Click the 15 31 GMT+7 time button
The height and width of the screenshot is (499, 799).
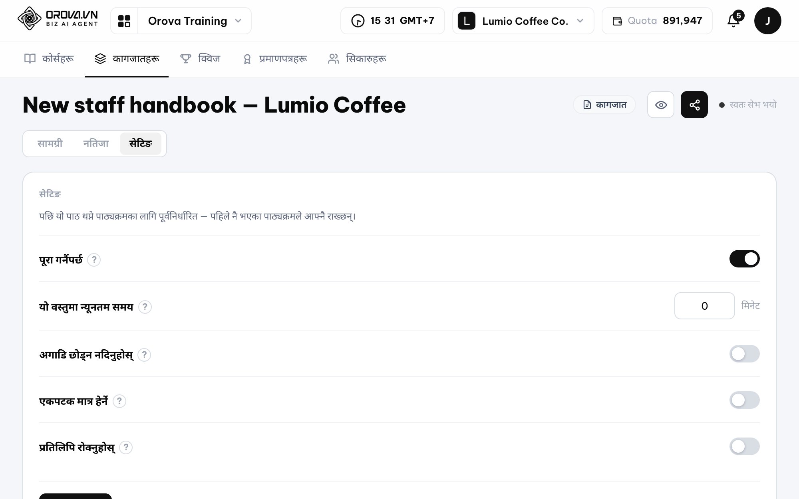(x=392, y=21)
